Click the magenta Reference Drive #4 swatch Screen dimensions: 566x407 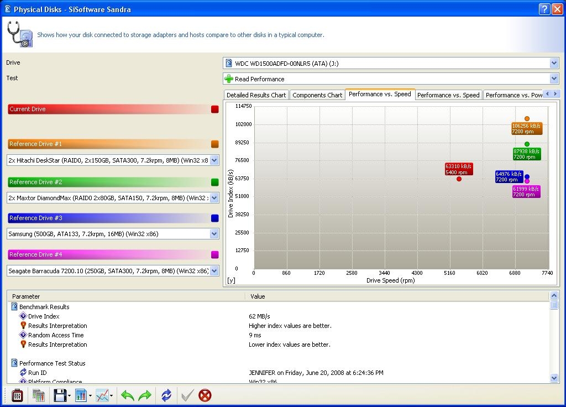pyautogui.click(x=215, y=254)
